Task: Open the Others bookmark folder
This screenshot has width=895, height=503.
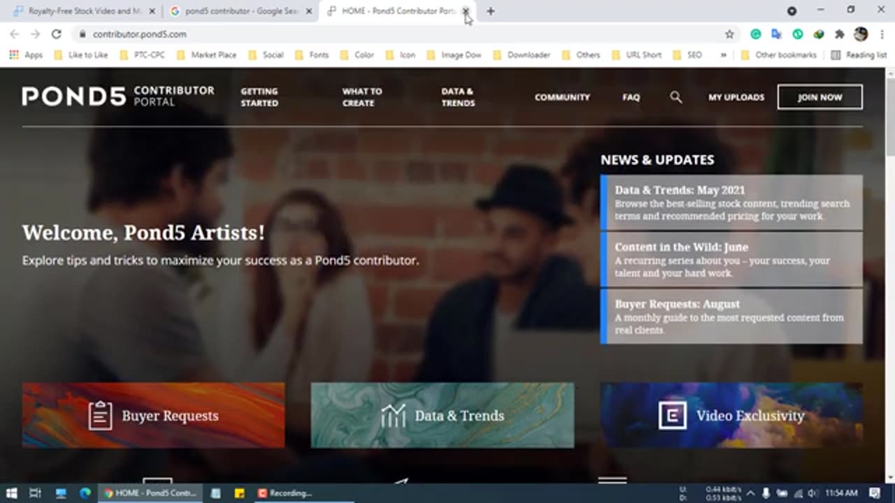Action: click(581, 54)
